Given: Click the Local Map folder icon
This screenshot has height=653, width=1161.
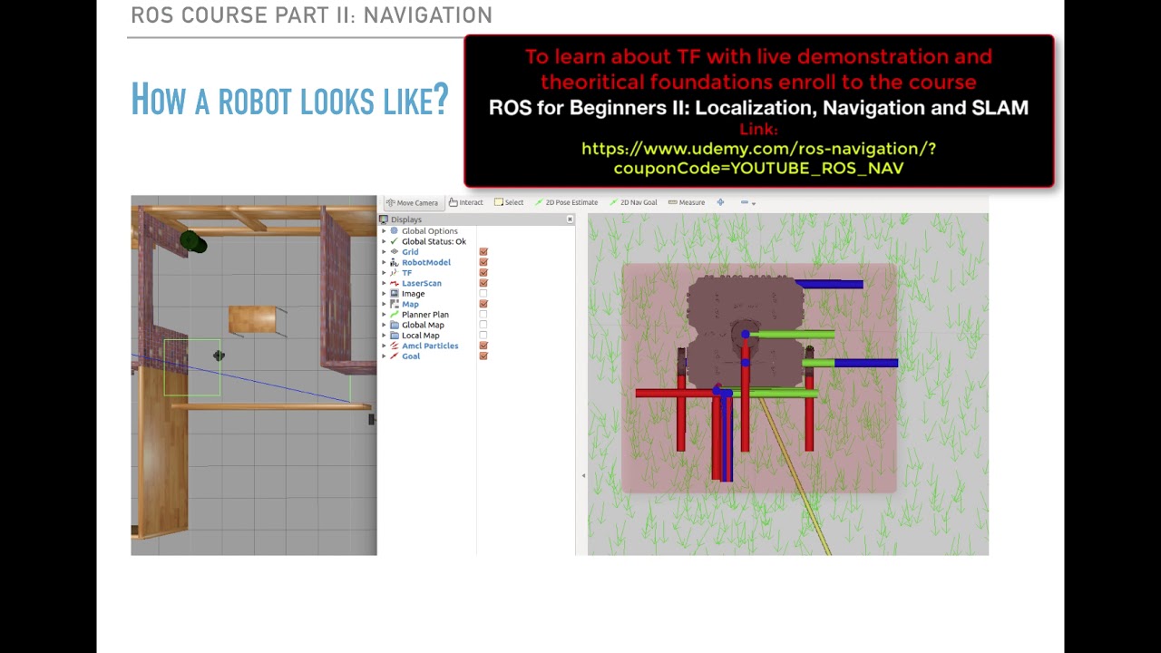Looking at the screenshot, I should pyautogui.click(x=394, y=336).
